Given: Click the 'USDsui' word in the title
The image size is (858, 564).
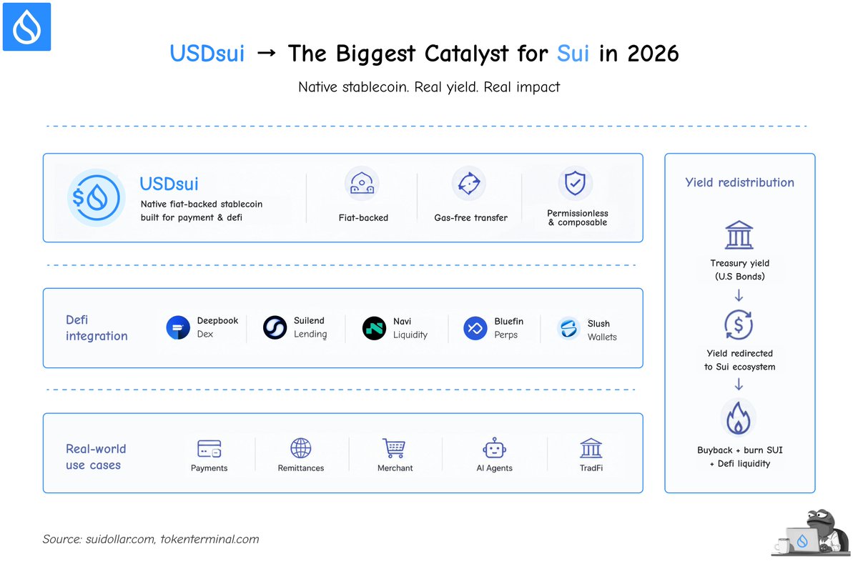Looking at the screenshot, I should [x=207, y=54].
